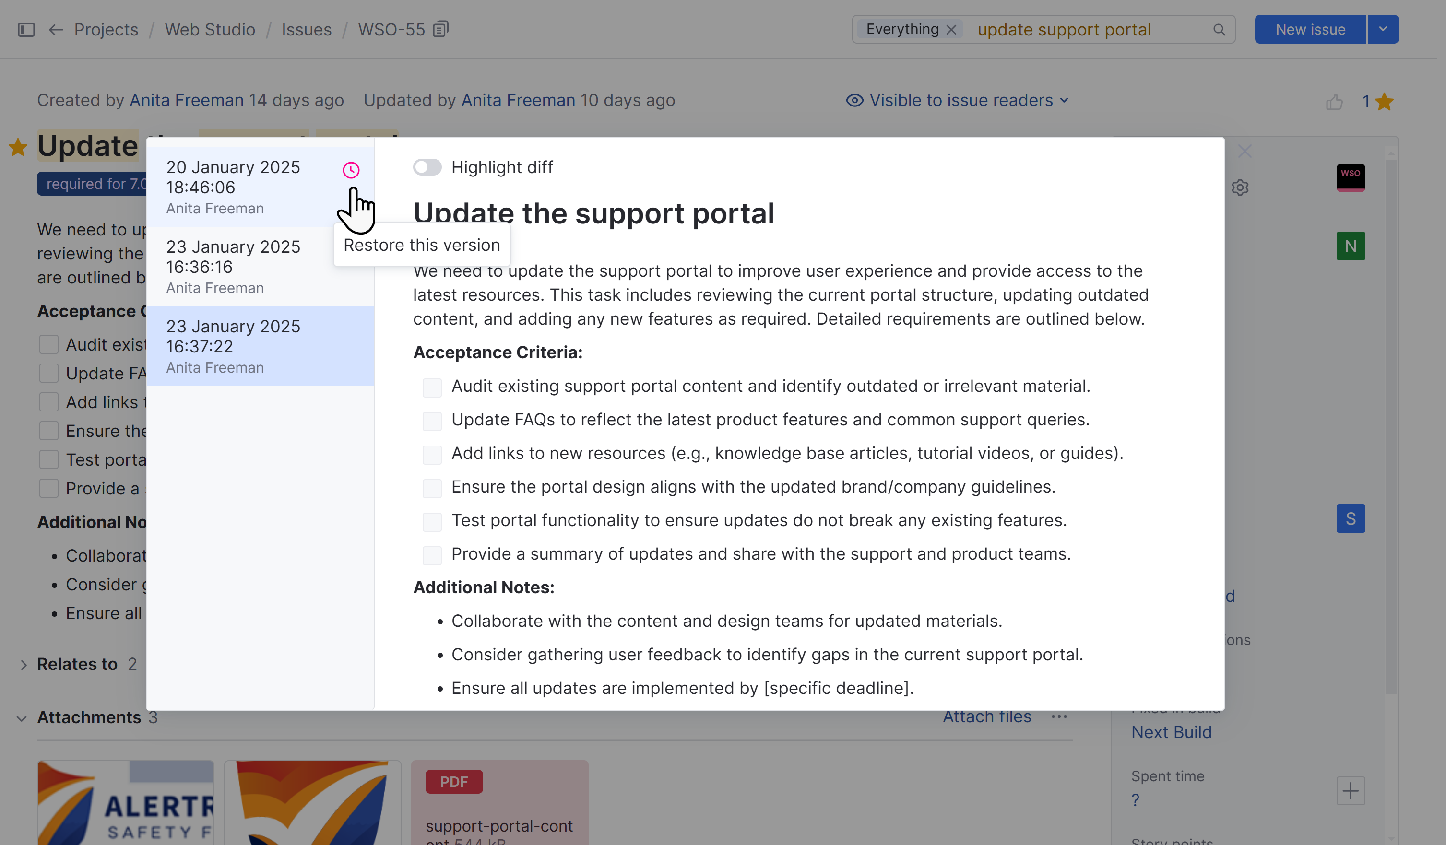The height and width of the screenshot is (845, 1446).
Task: Click the search magnifier icon
Action: (x=1219, y=29)
